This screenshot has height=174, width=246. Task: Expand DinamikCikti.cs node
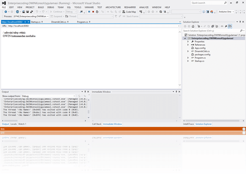pyautogui.click(x=188, y=51)
